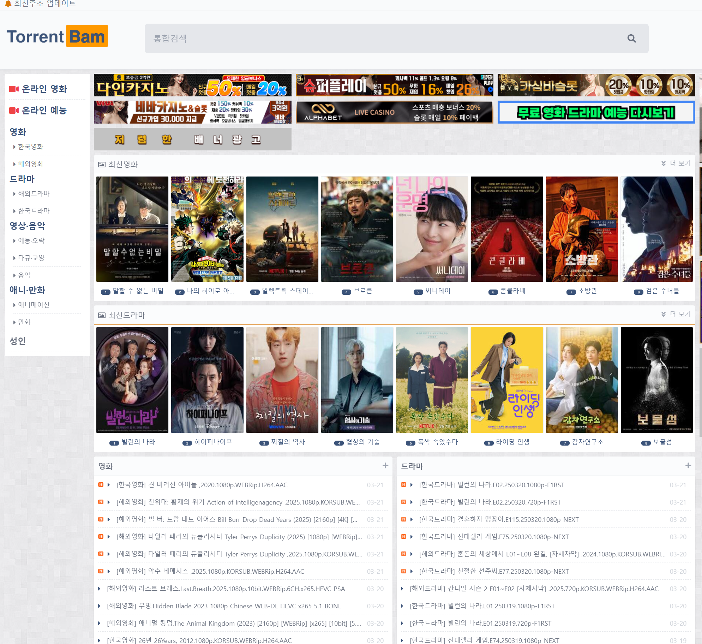Viewport: 702px width, 644px height.
Task: Select 영상·음악 section heading in sidebar
Action: click(x=27, y=226)
